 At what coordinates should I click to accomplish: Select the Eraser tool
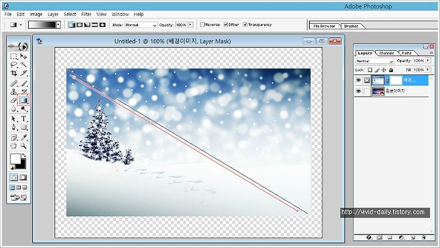pos(13,100)
